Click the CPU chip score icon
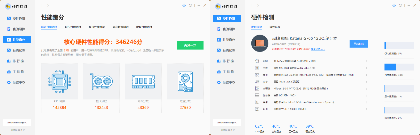This screenshot has width=420, height=135. tap(59, 81)
